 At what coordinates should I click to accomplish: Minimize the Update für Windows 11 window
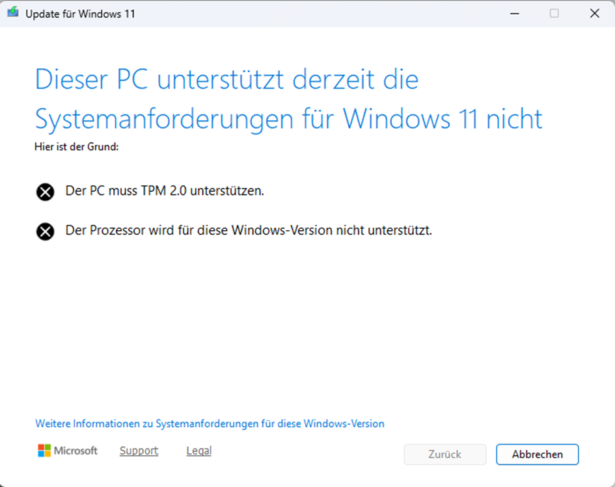[515, 14]
